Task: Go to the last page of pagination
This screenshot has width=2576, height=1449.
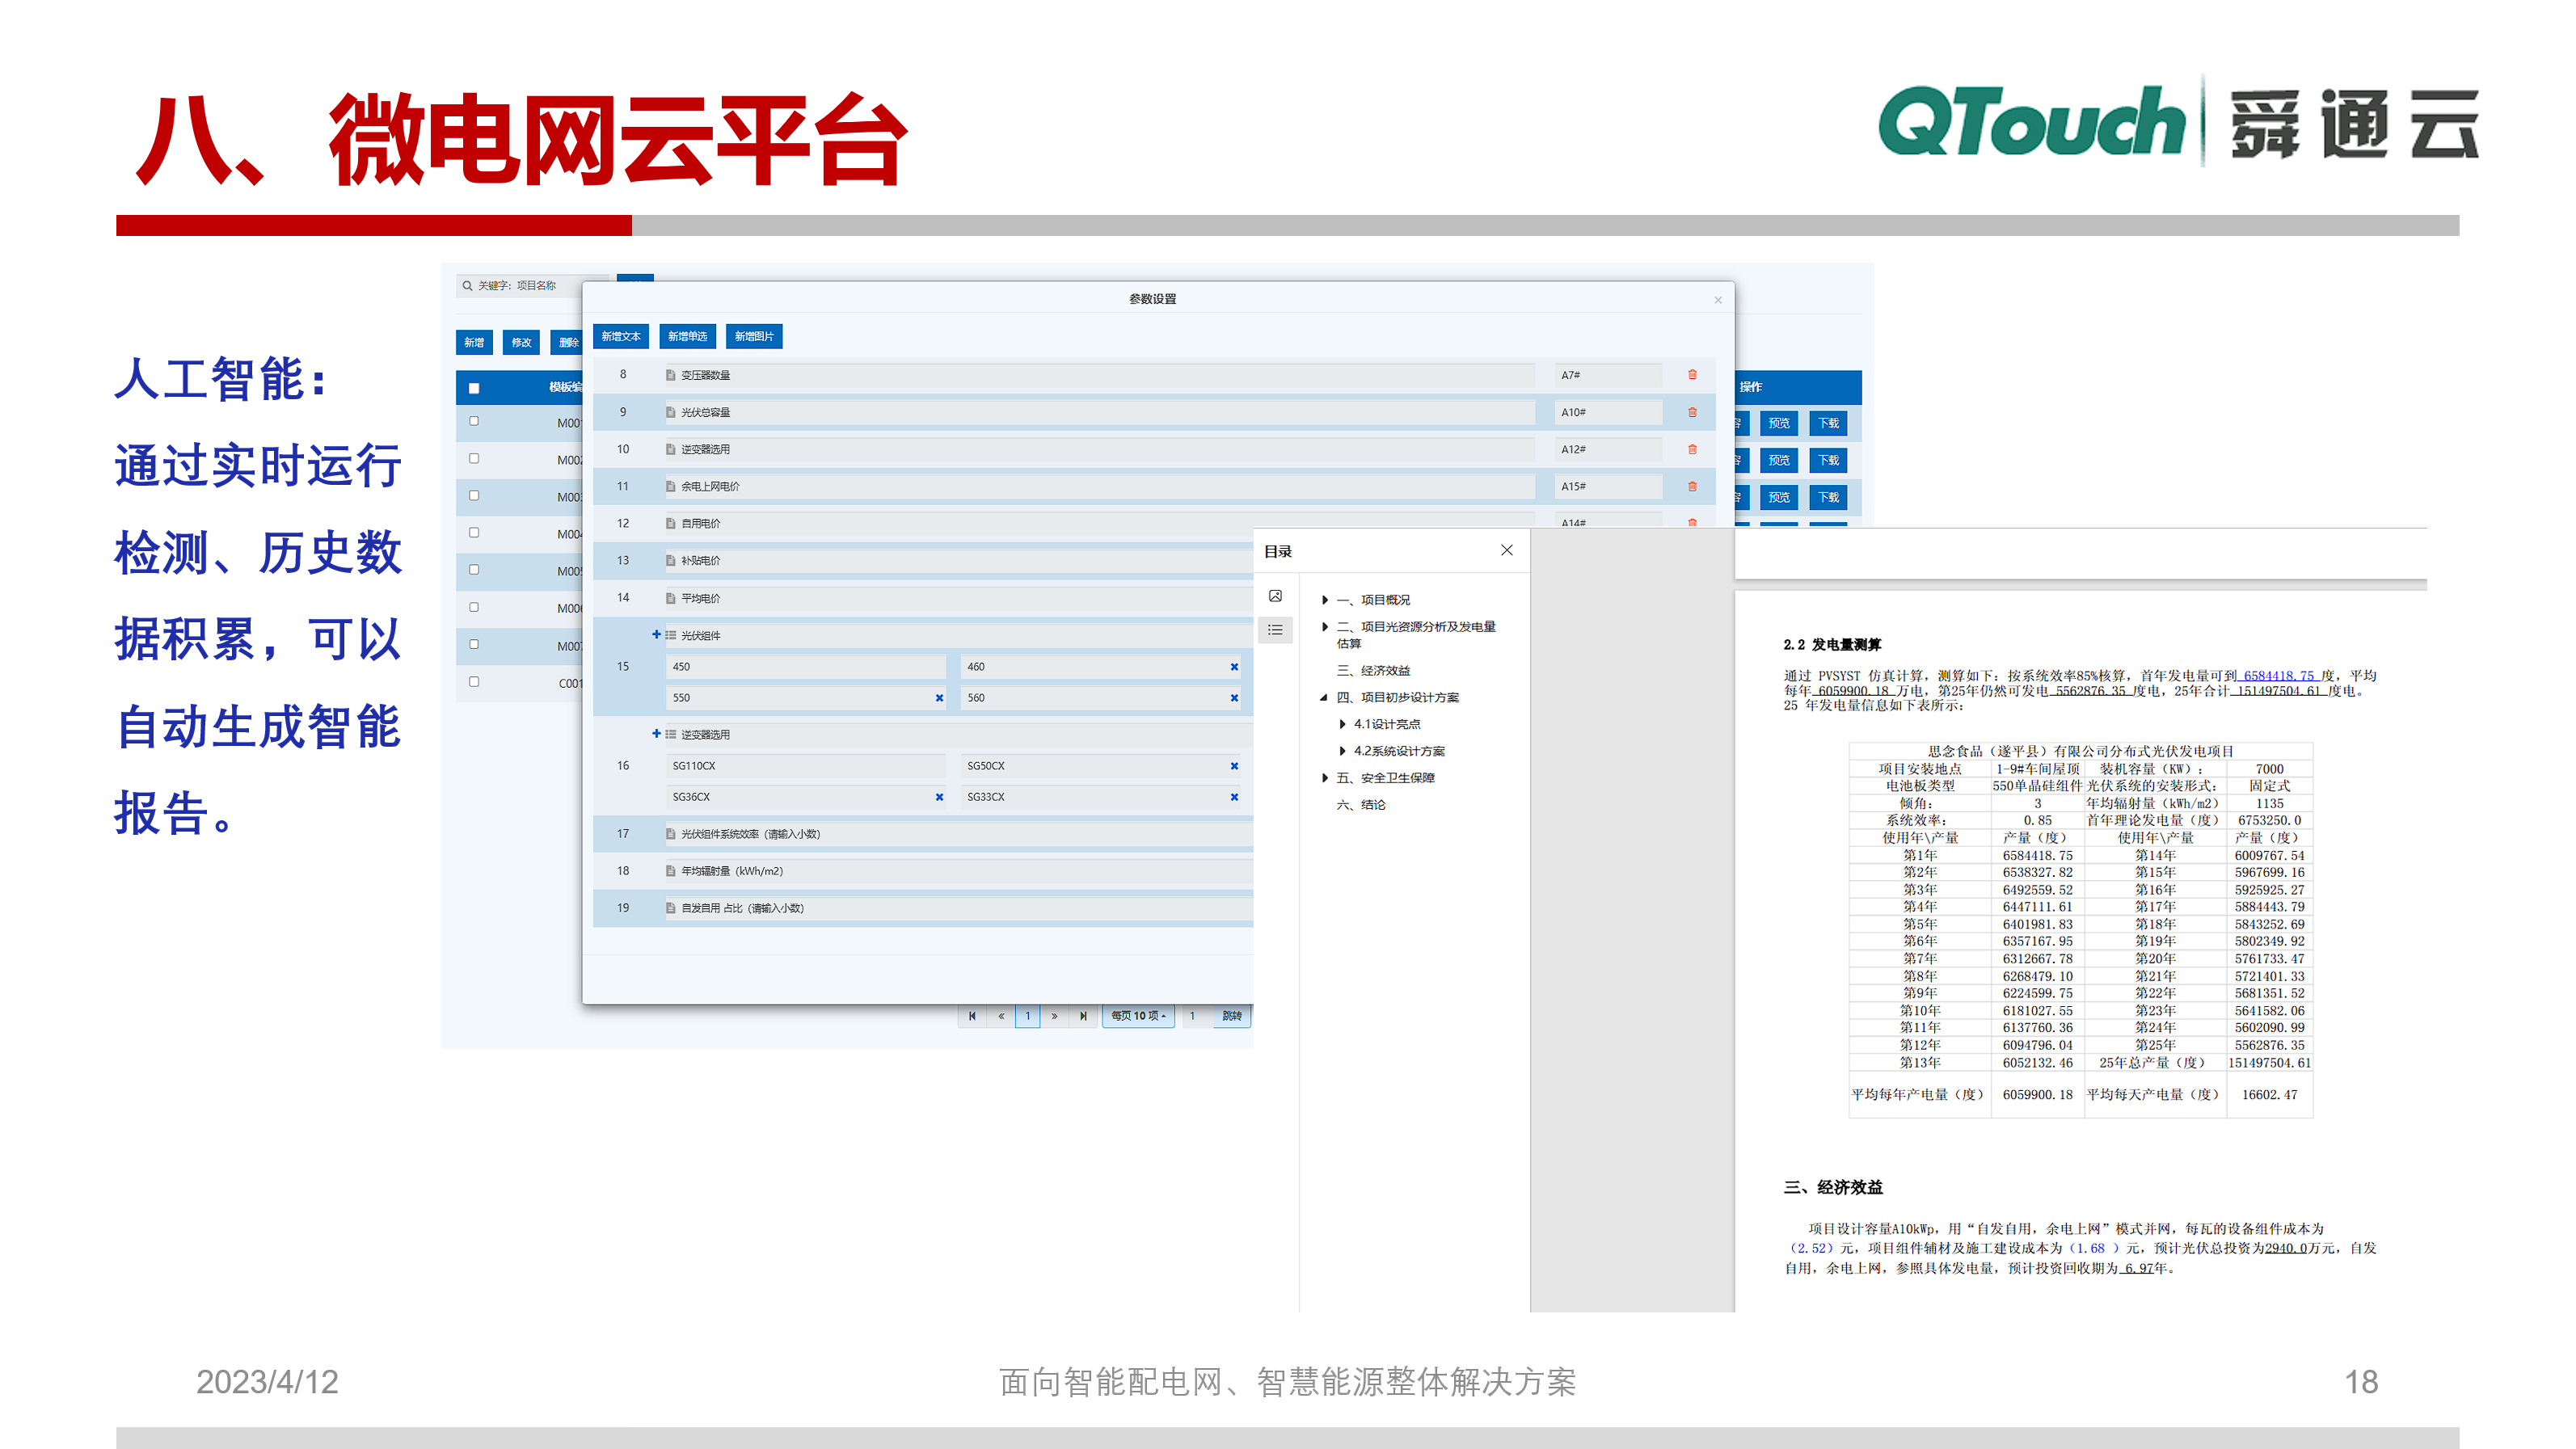Action: pos(1083,1016)
